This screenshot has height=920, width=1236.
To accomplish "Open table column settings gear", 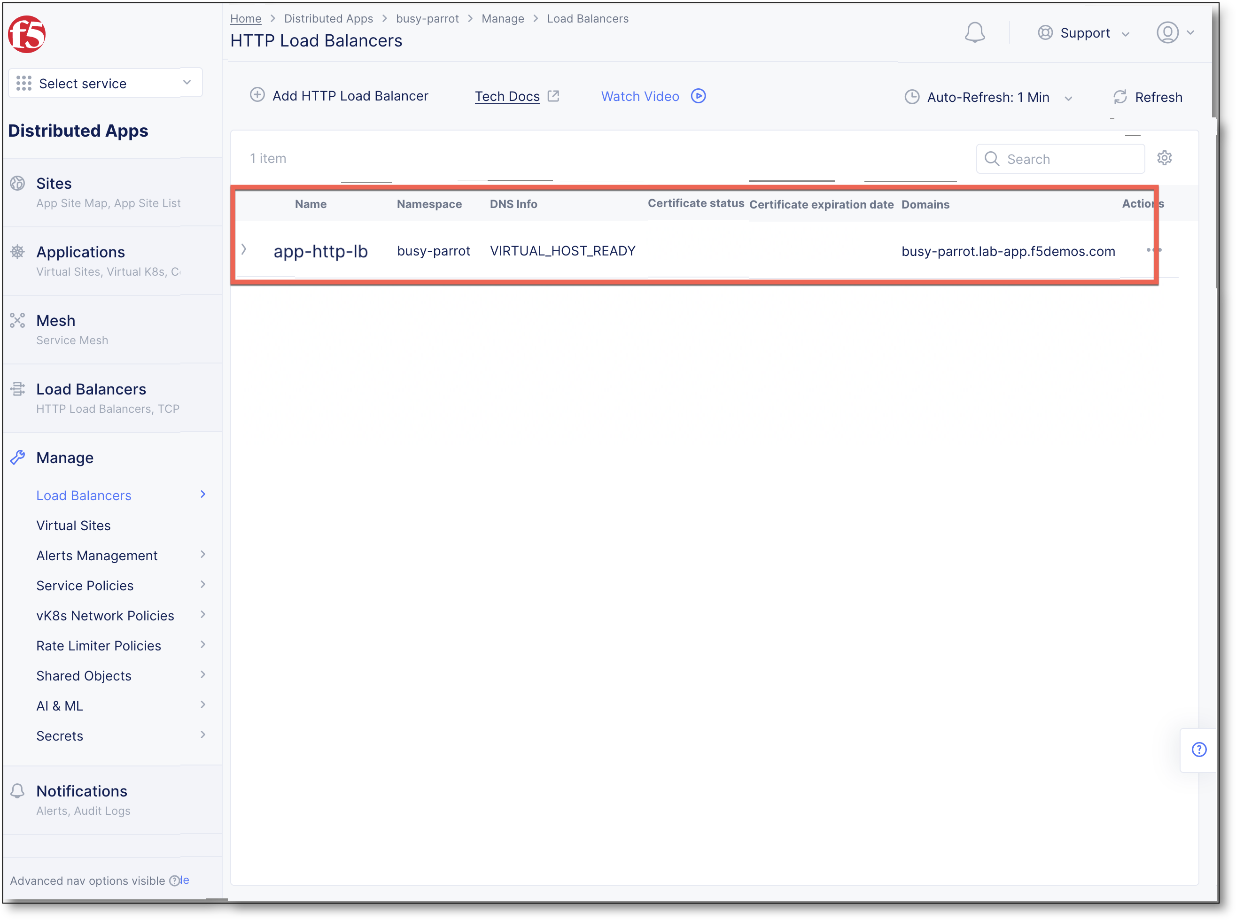I will pyautogui.click(x=1164, y=158).
